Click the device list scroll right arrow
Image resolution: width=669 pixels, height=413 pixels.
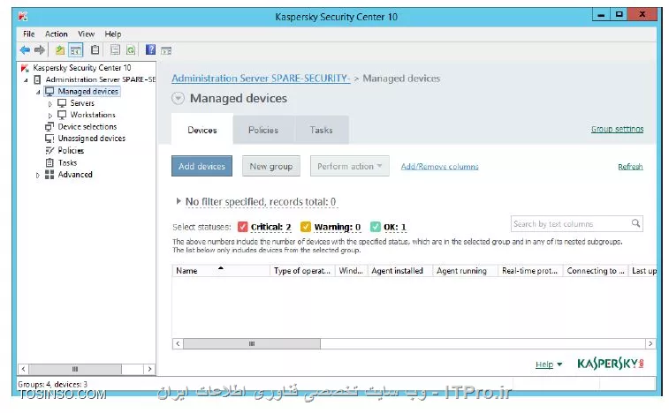[x=650, y=343]
